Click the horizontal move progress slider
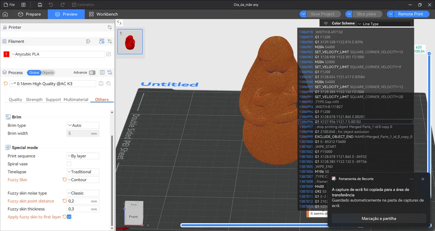435x231 pixels. pyautogui.click(x=254, y=225)
